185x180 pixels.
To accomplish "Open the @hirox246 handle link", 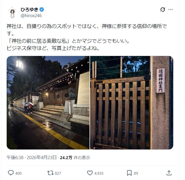I will coord(31,16).
